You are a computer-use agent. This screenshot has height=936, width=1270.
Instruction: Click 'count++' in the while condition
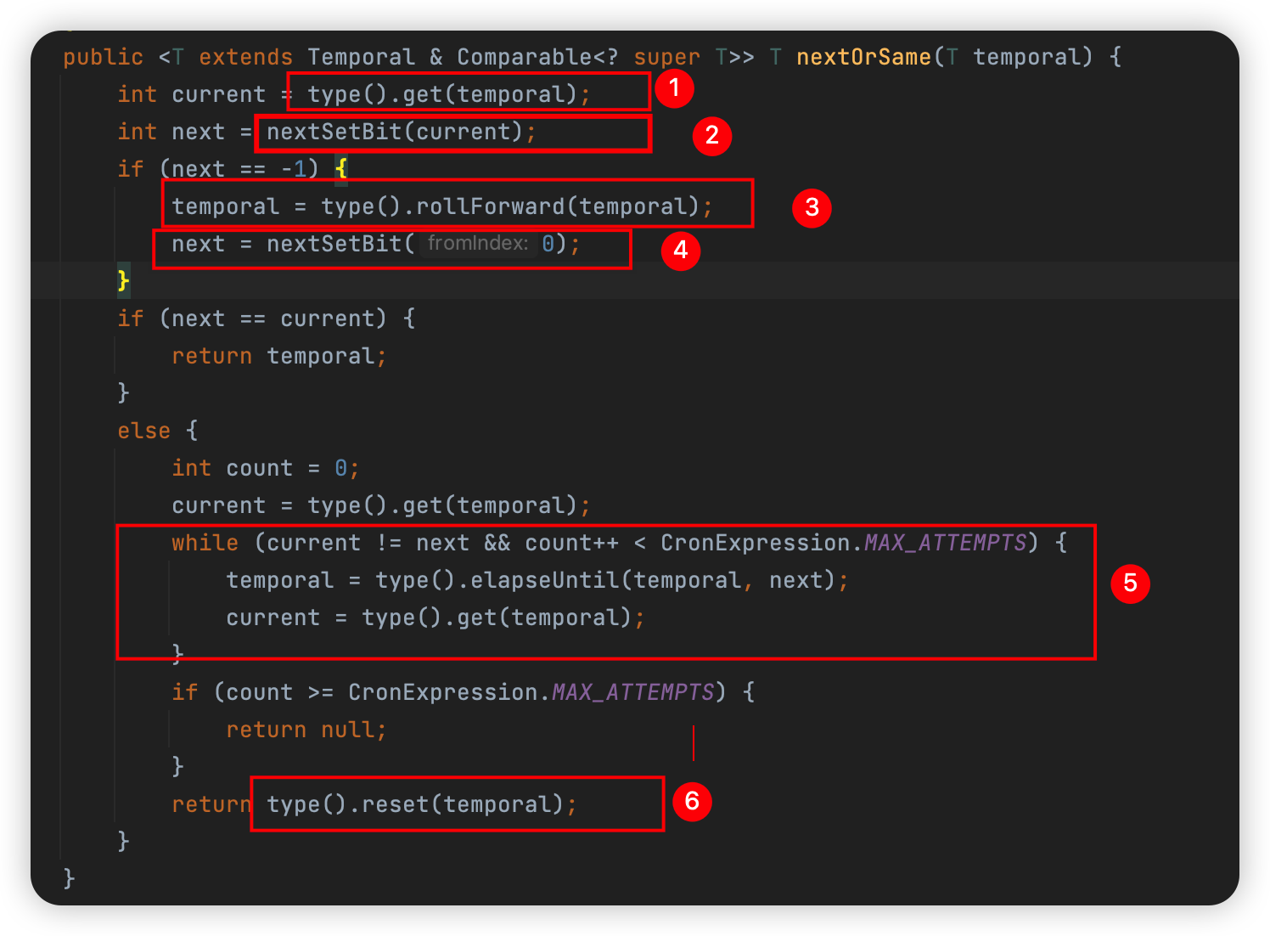coord(571,543)
